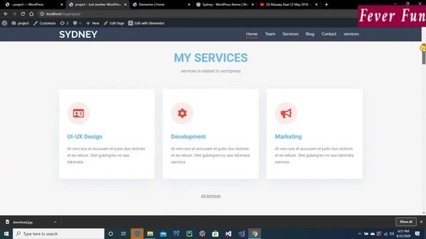Open Microsoft Store from the taskbar
The height and width of the screenshot is (239, 426).
215,234
